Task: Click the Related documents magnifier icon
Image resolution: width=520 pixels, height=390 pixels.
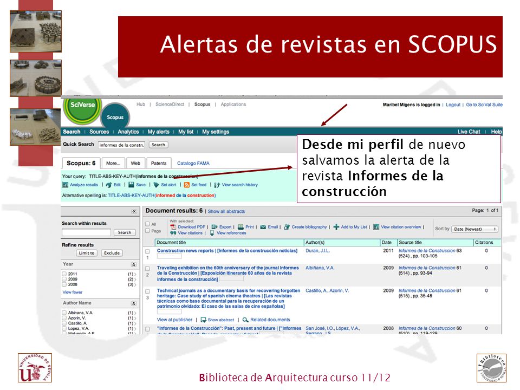Action: coord(245,320)
